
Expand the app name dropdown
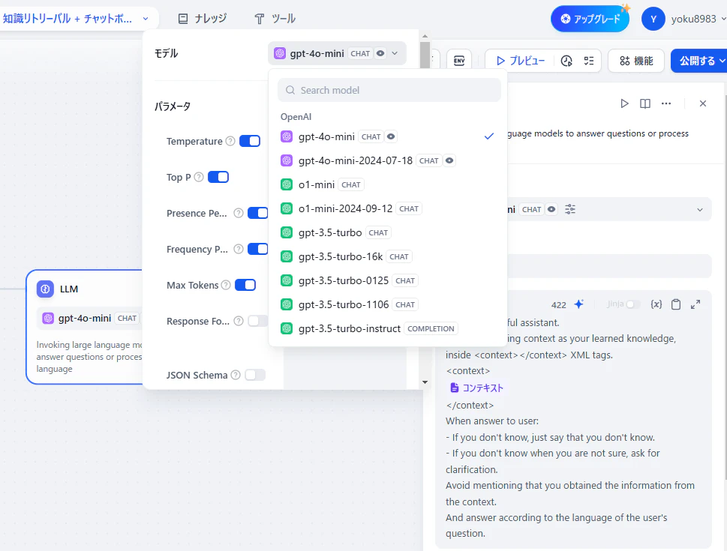coord(146,19)
